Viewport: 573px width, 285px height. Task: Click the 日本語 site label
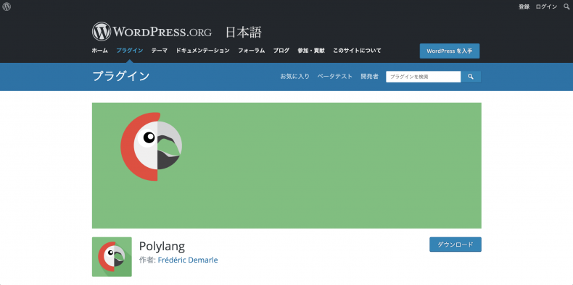pyautogui.click(x=244, y=33)
